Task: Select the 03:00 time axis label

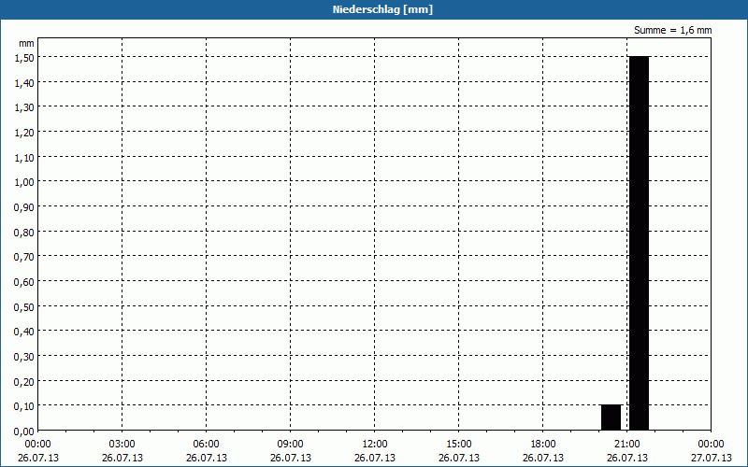Action: click(x=122, y=444)
